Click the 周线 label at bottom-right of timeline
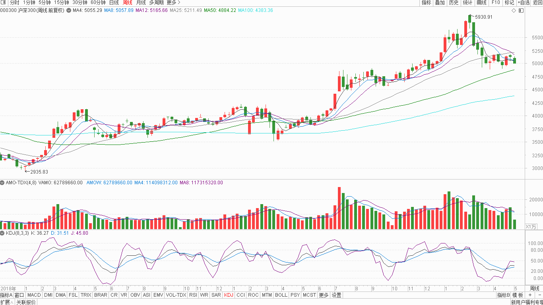This screenshot has height=305, width=543. click(x=535, y=288)
